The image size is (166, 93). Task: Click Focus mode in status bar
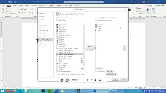point(130,88)
